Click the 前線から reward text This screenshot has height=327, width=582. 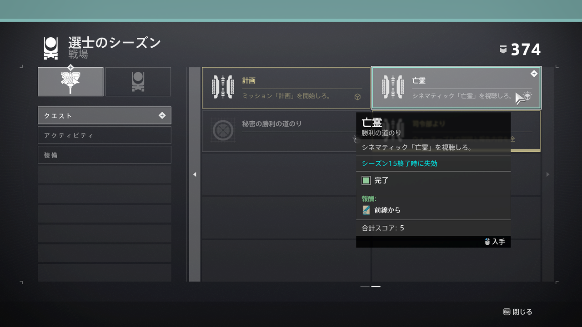coord(387,210)
